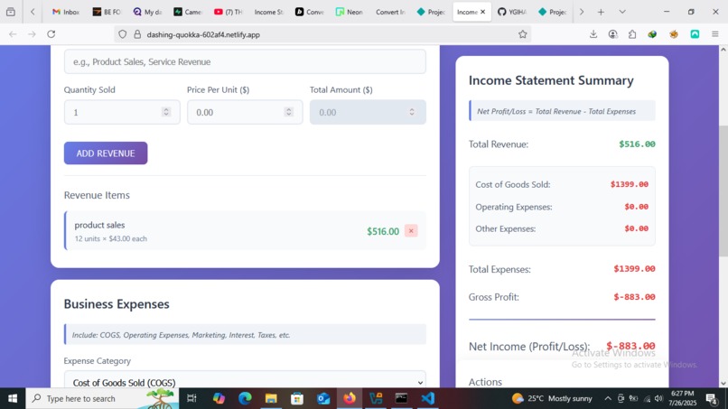
Task: Open Visual Studio Code from the taskbar
Action: click(x=427, y=398)
